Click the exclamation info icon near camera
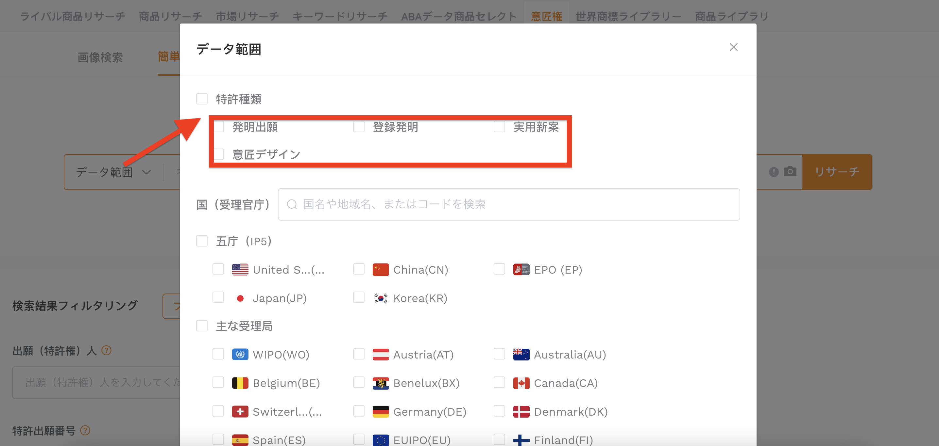Viewport: 939px width, 446px height. pos(774,172)
